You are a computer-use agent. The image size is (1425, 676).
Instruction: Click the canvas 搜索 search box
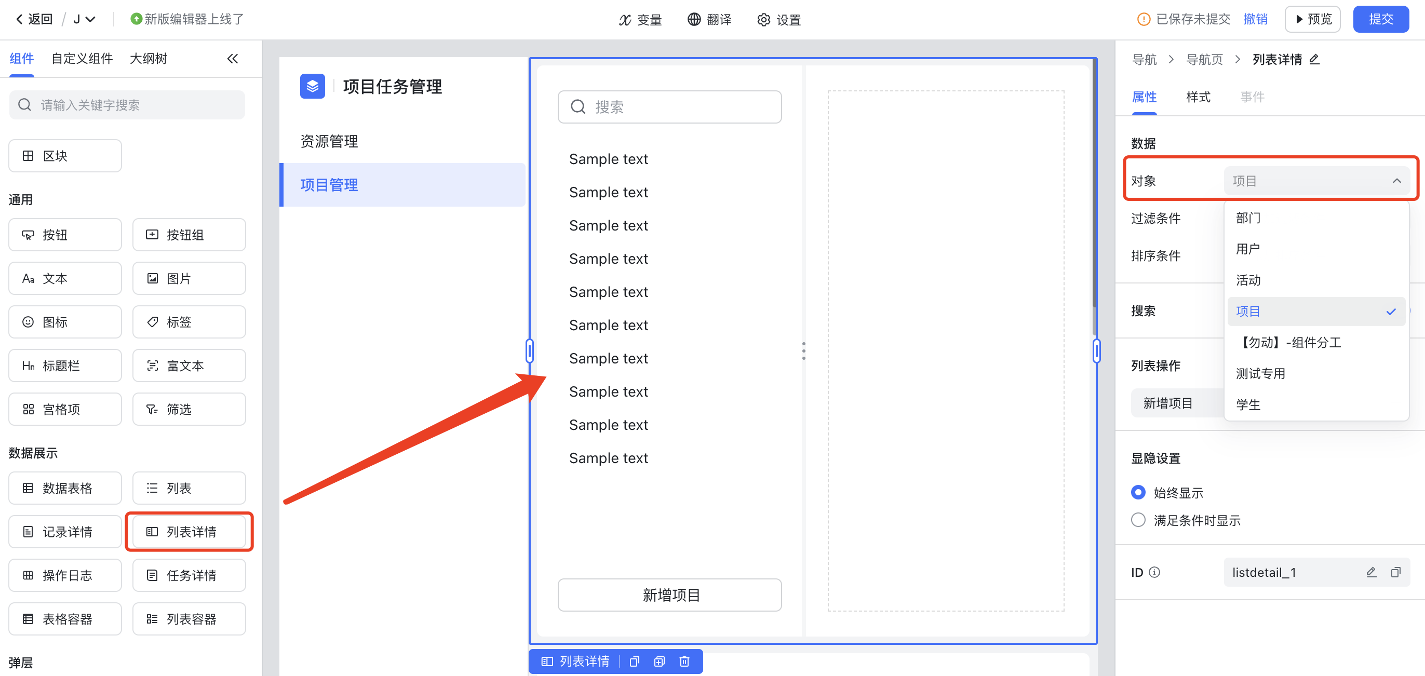pos(669,107)
